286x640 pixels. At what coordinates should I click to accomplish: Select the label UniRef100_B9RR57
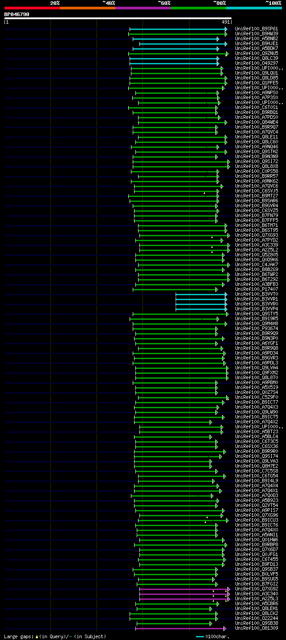pyautogui.click(x=257, y=176)
